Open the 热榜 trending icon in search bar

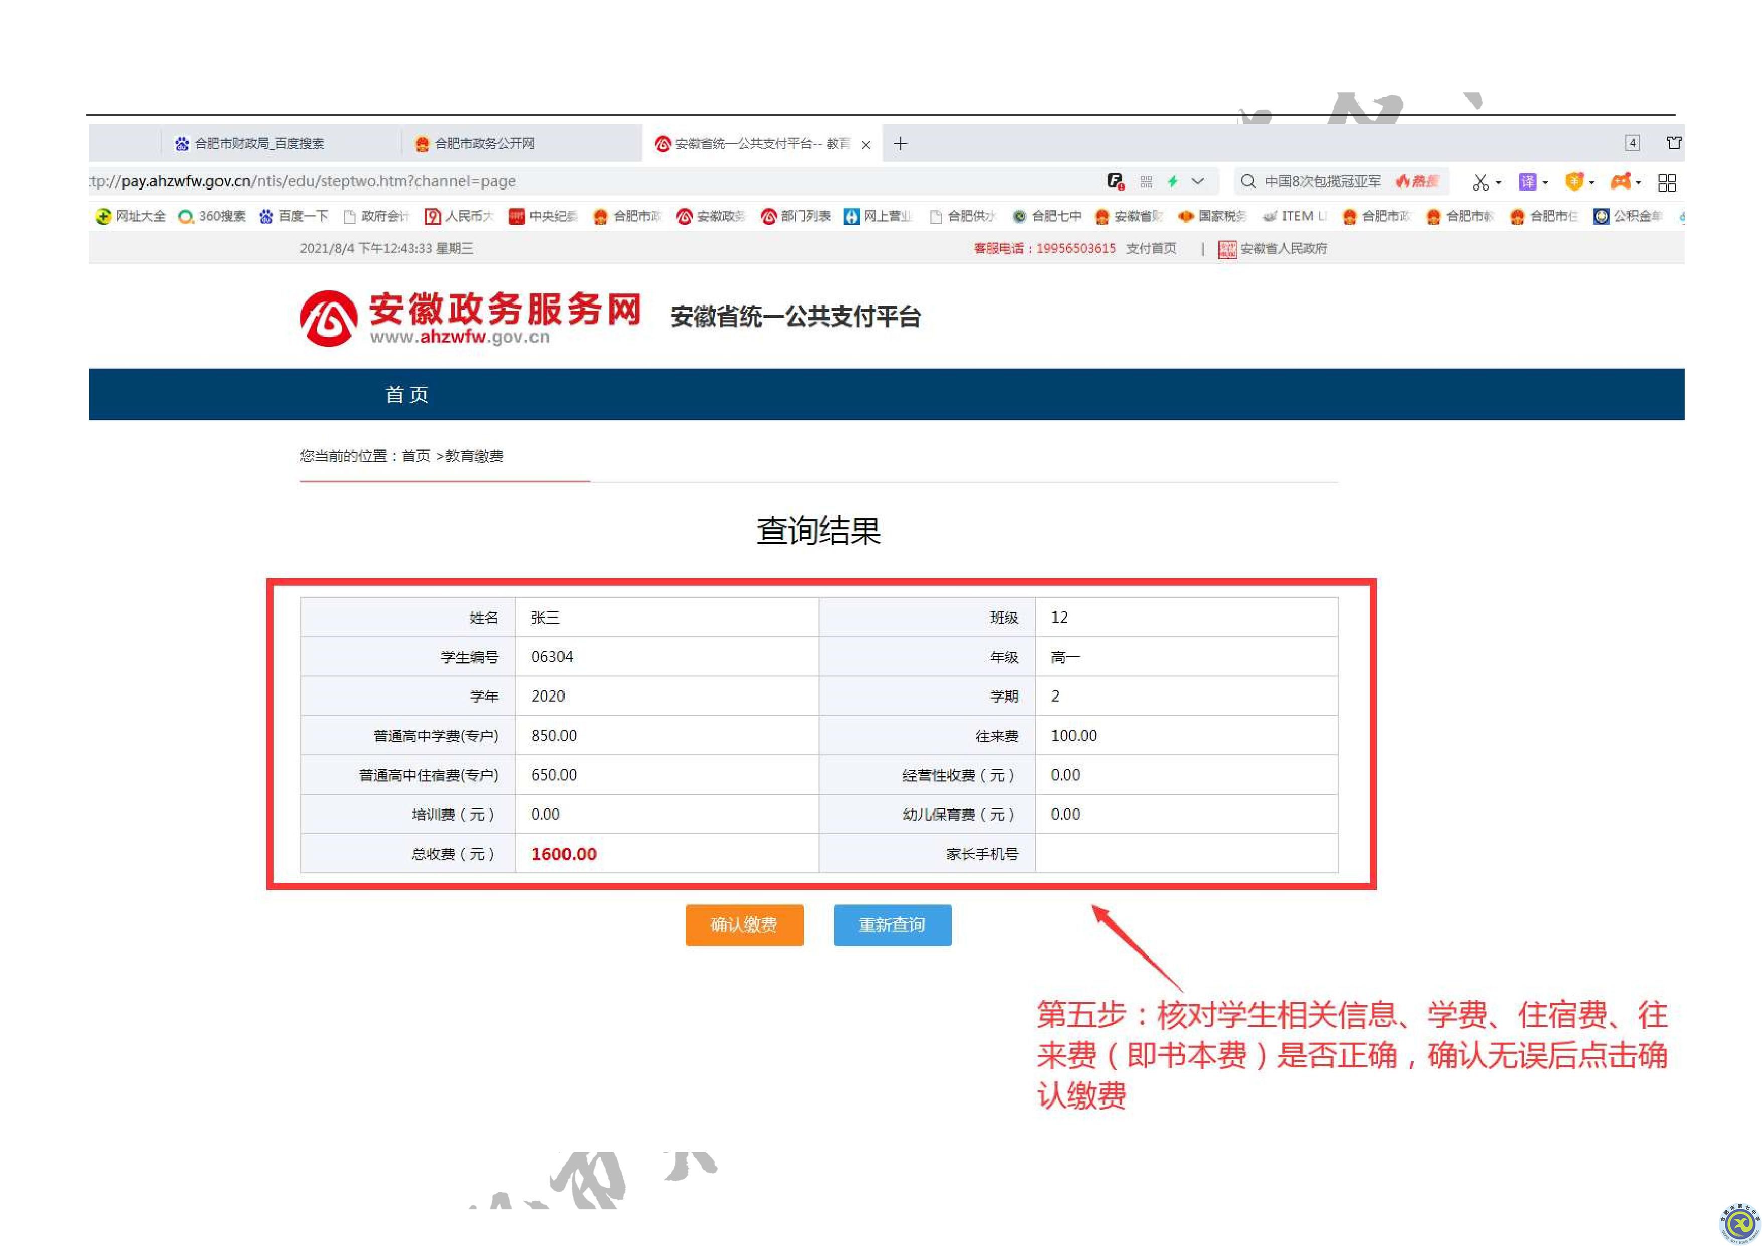click(1416, 181)
